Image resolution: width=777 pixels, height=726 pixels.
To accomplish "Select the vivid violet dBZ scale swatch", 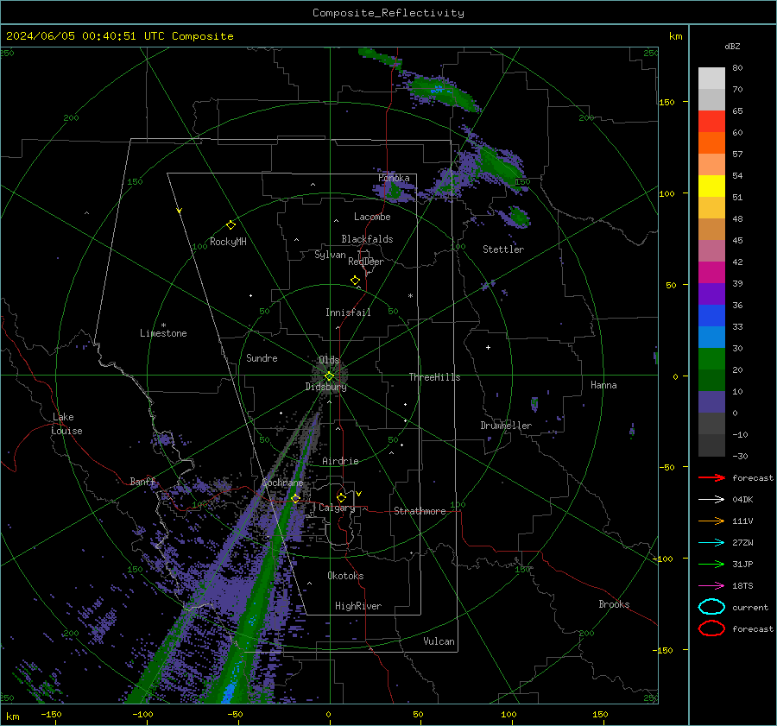I will (711, 294).
